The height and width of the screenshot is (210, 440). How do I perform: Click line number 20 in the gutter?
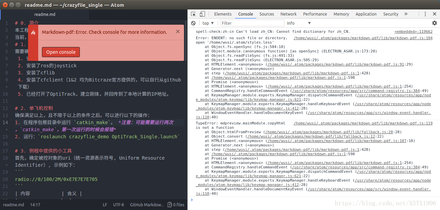[x=5, y=179]
